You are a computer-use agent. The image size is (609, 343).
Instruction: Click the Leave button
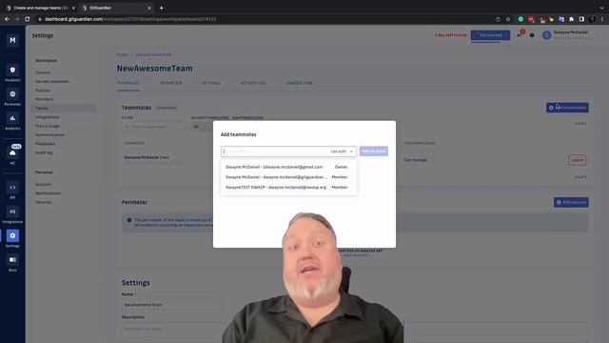pyautogui.click(x=578, y=160)
